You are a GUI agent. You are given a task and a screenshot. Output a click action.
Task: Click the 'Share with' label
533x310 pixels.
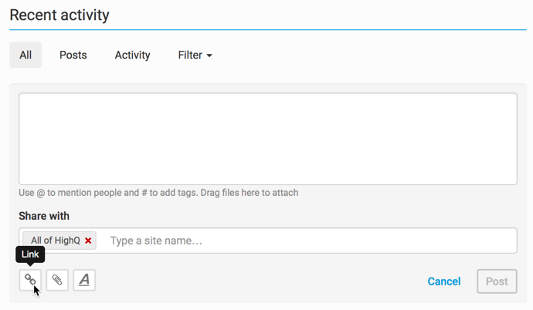click(44, 216)
